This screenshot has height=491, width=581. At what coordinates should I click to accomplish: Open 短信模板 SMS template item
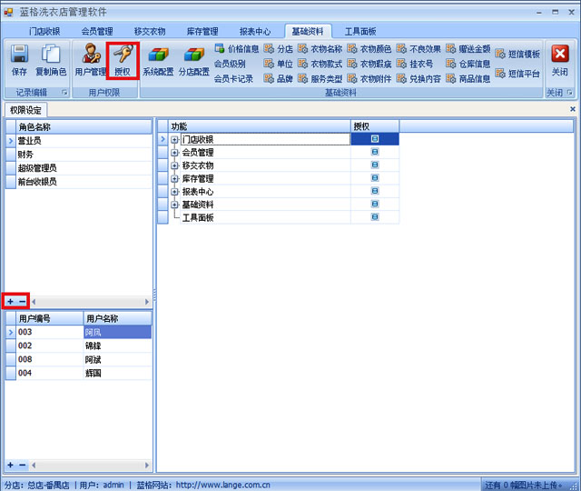[517, 54]
